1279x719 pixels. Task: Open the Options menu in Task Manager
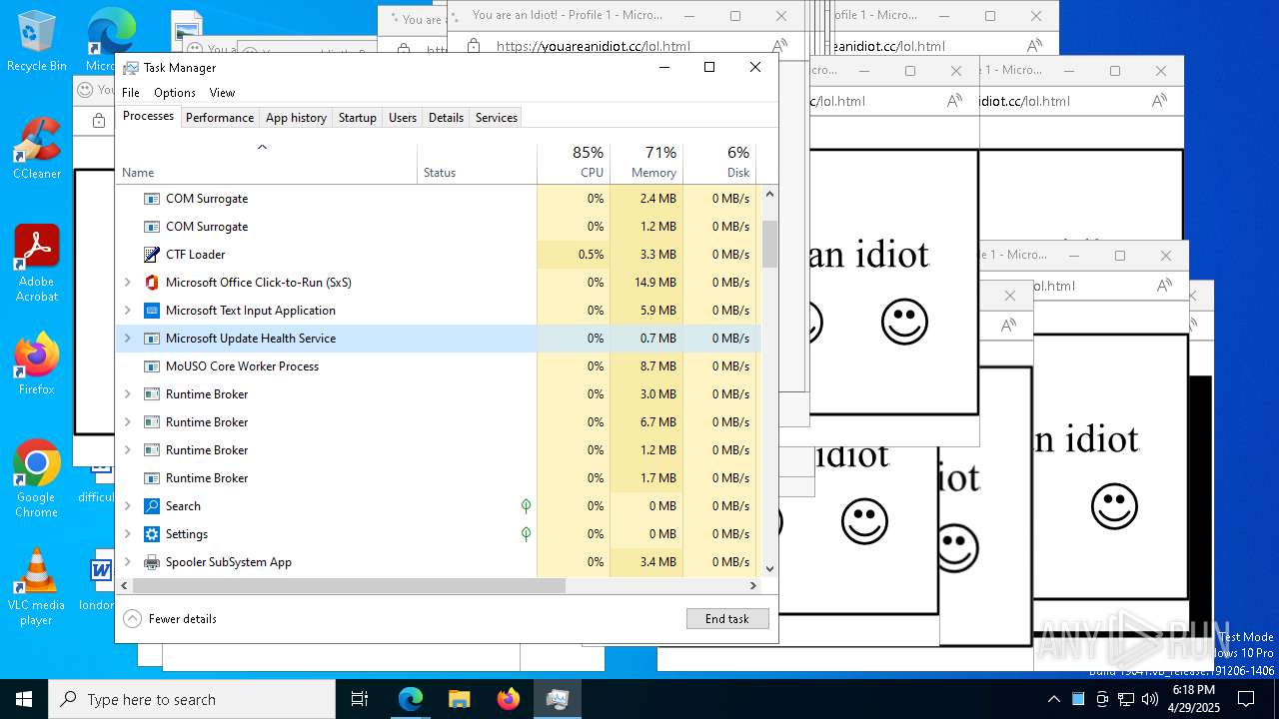point(175,93)
